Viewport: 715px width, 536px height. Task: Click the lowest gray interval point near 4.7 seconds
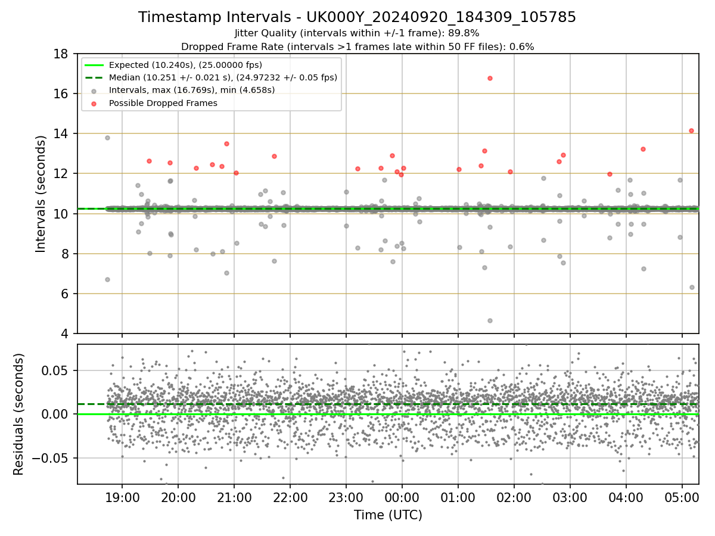490,320
